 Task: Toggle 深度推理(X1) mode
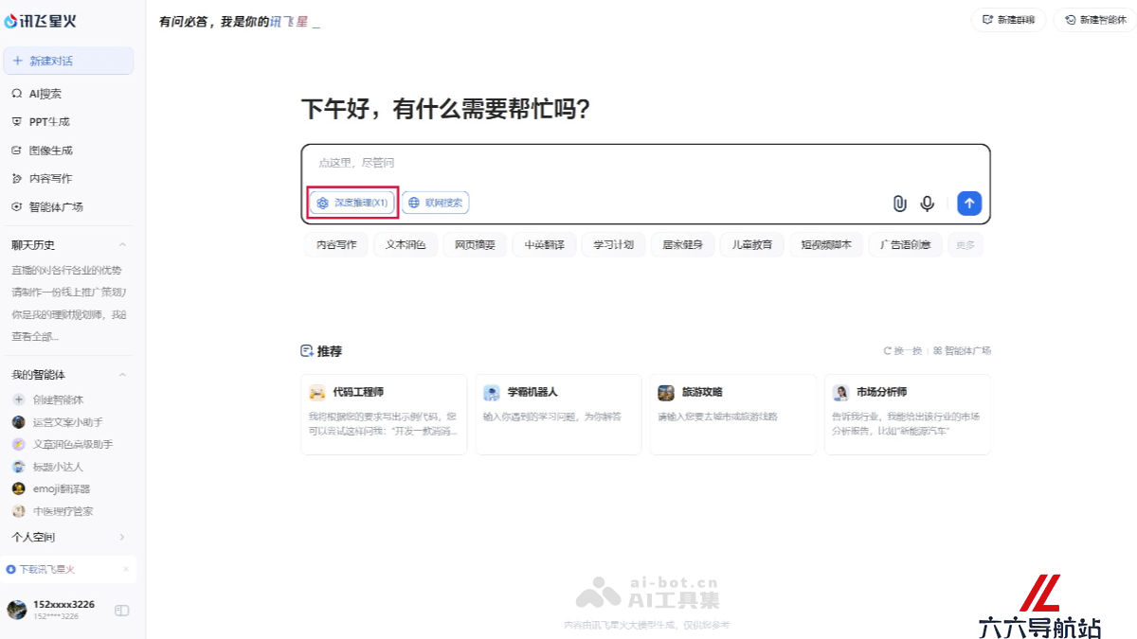pos(352,203)
